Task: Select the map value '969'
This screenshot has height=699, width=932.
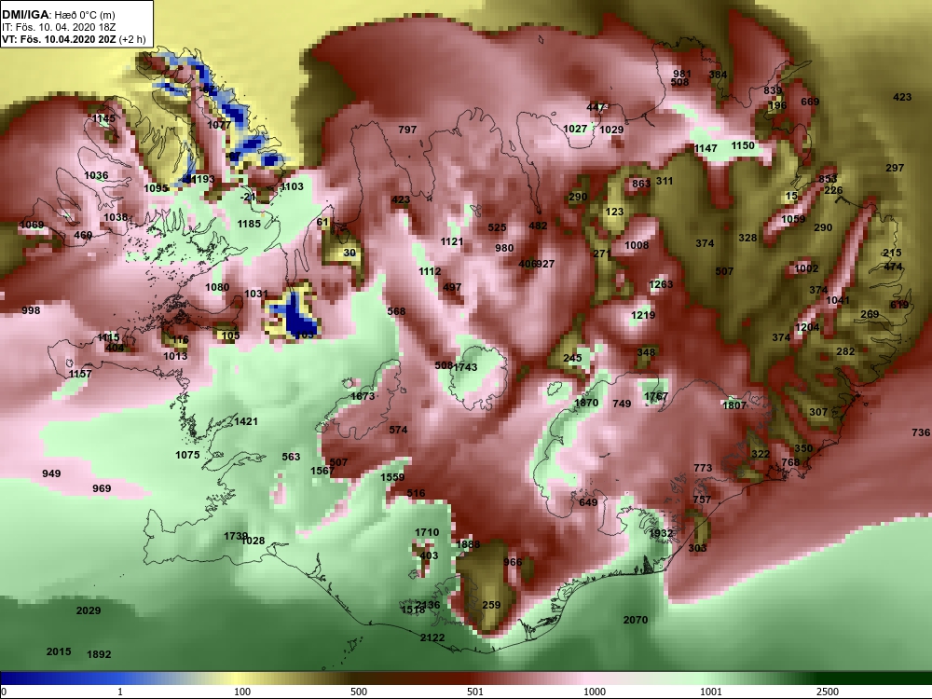Action: point(102,488)
